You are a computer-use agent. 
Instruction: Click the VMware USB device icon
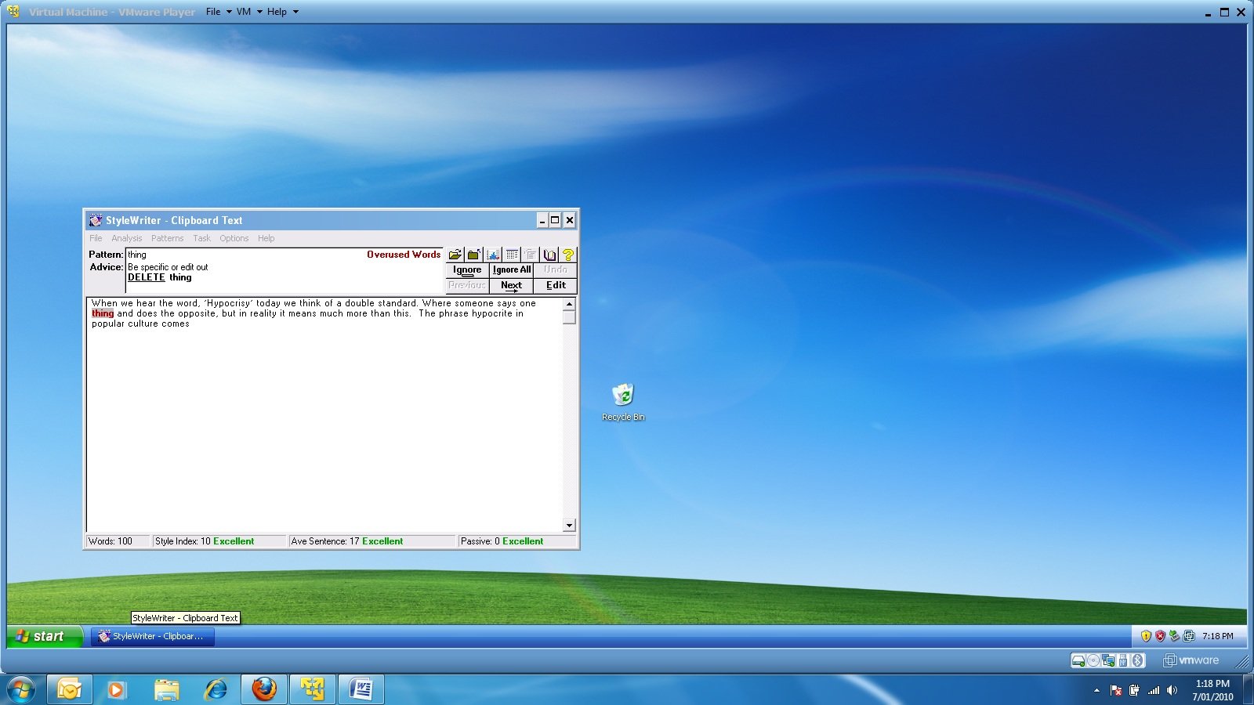[1123, 660]
